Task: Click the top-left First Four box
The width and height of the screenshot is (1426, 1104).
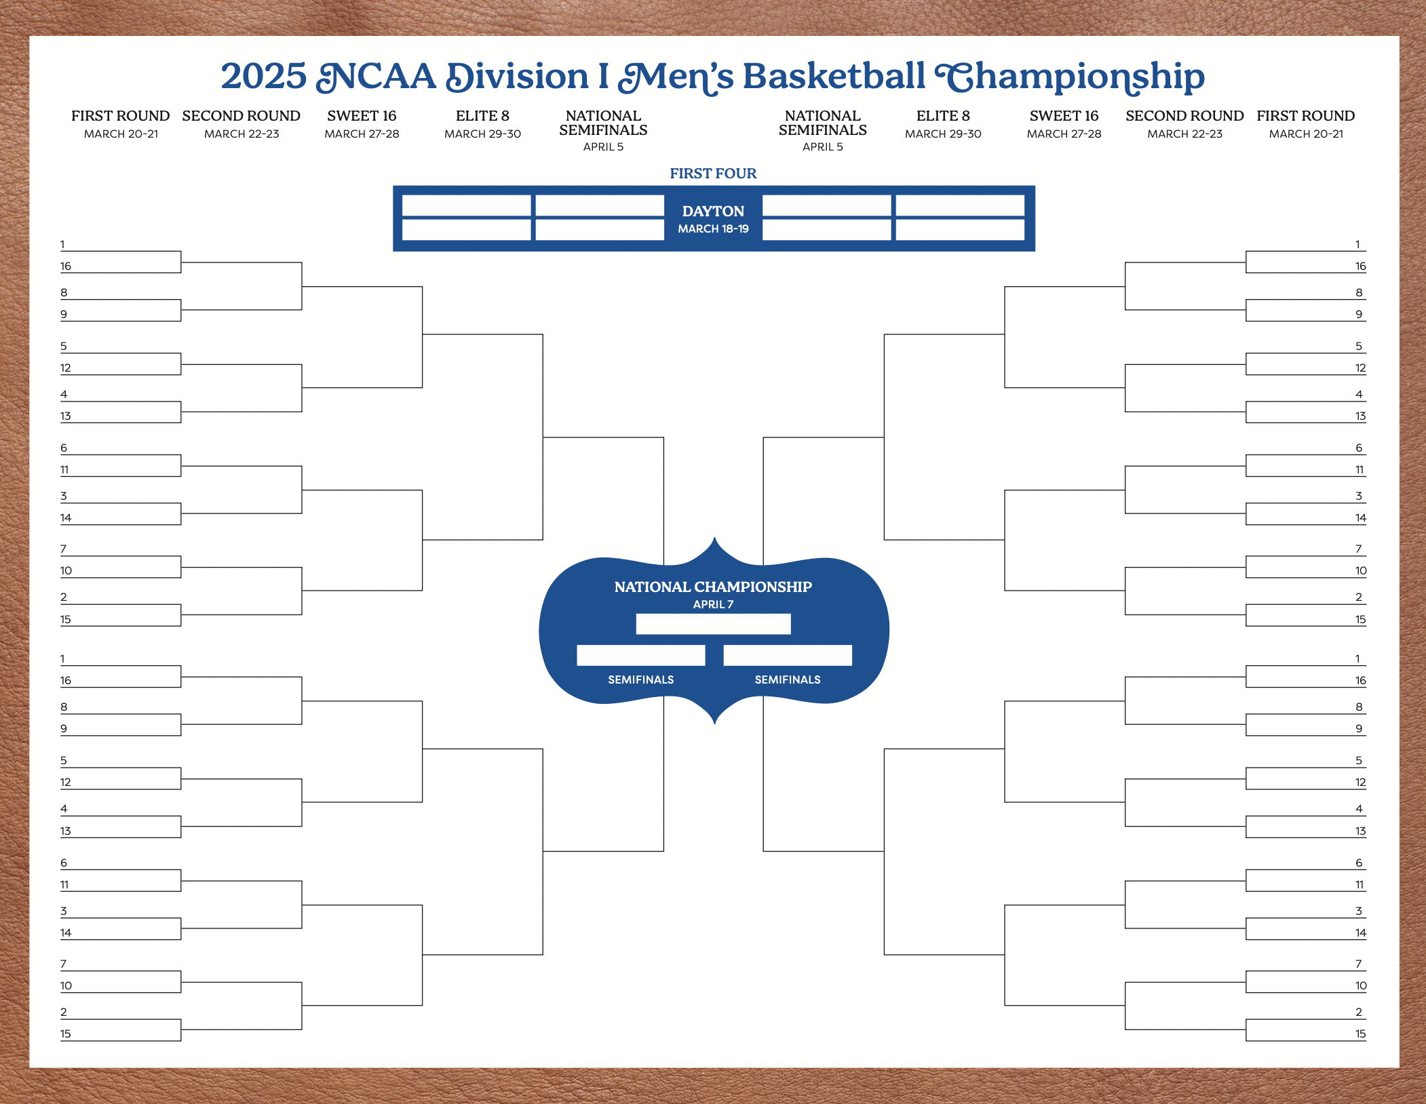Action: pyautogui.click(x=466, y=205)
